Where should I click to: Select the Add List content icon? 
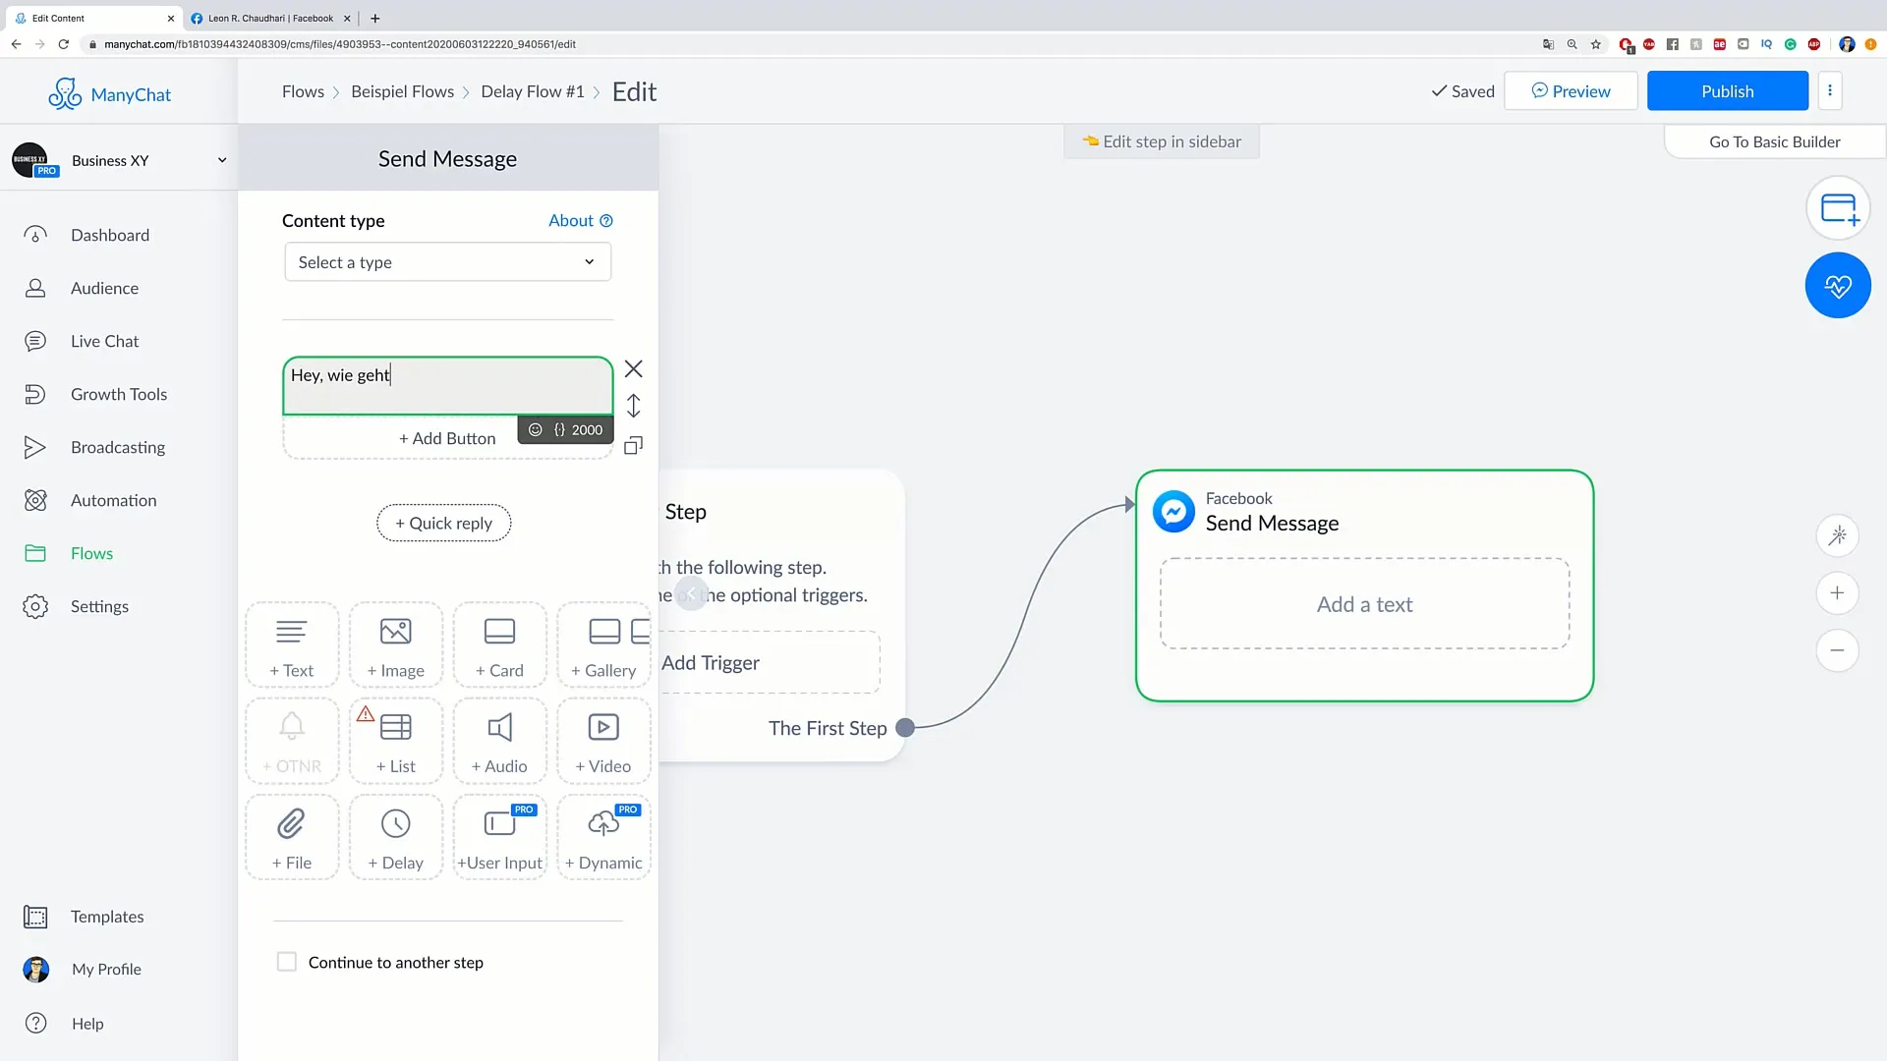[395, 739]
